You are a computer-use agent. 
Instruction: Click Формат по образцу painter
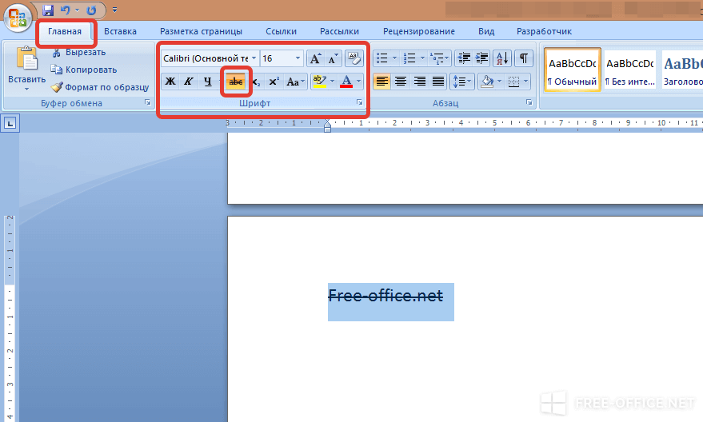[100, 87]
